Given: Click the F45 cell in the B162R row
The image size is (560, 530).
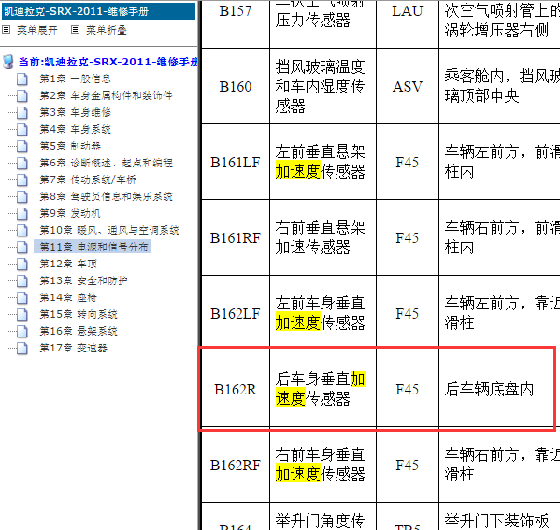Looking at the screenshot, I should 407,389.
